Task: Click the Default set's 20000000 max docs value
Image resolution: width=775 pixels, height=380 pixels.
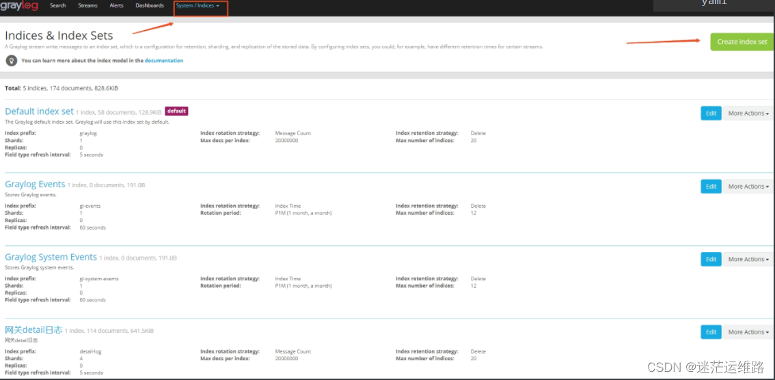Action: pos(286,140)
